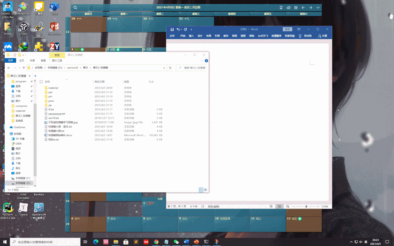Image resolution: width=394 pixels, height=246 pixels.
Task: Select Print Layout view icon in Word status bar
Action: (279, 206)
